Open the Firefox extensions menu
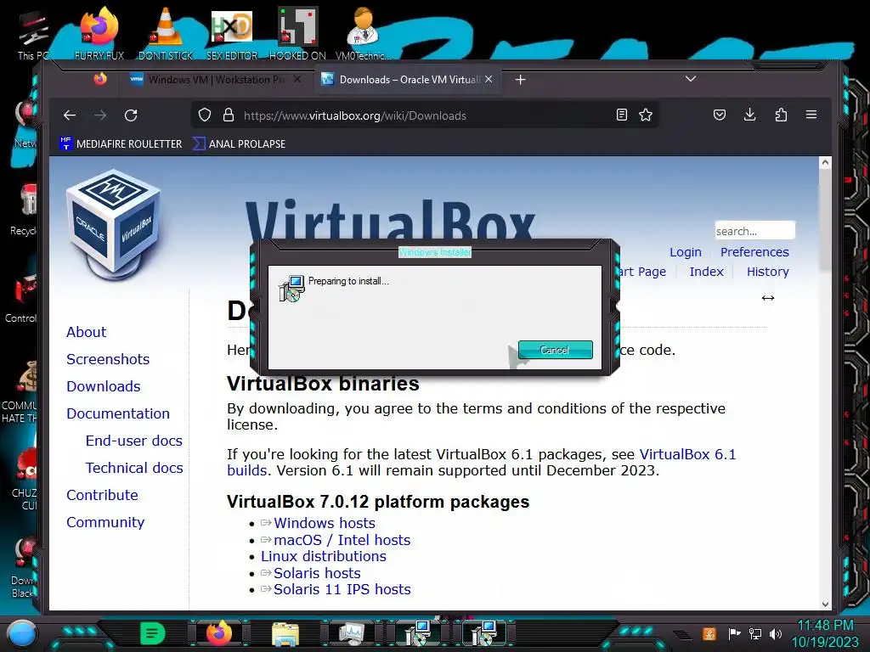 (781, 115)
